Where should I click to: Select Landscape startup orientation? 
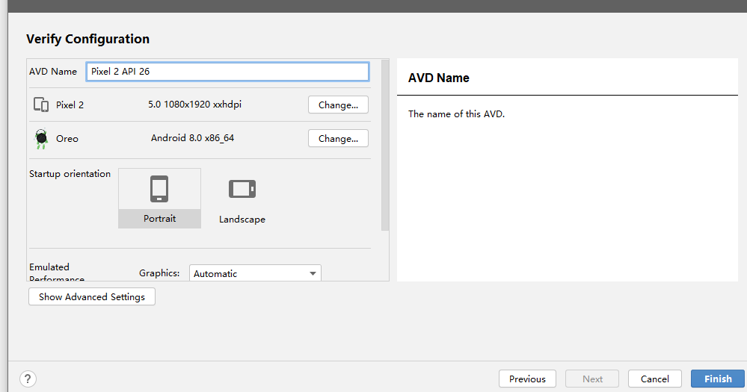242,199
